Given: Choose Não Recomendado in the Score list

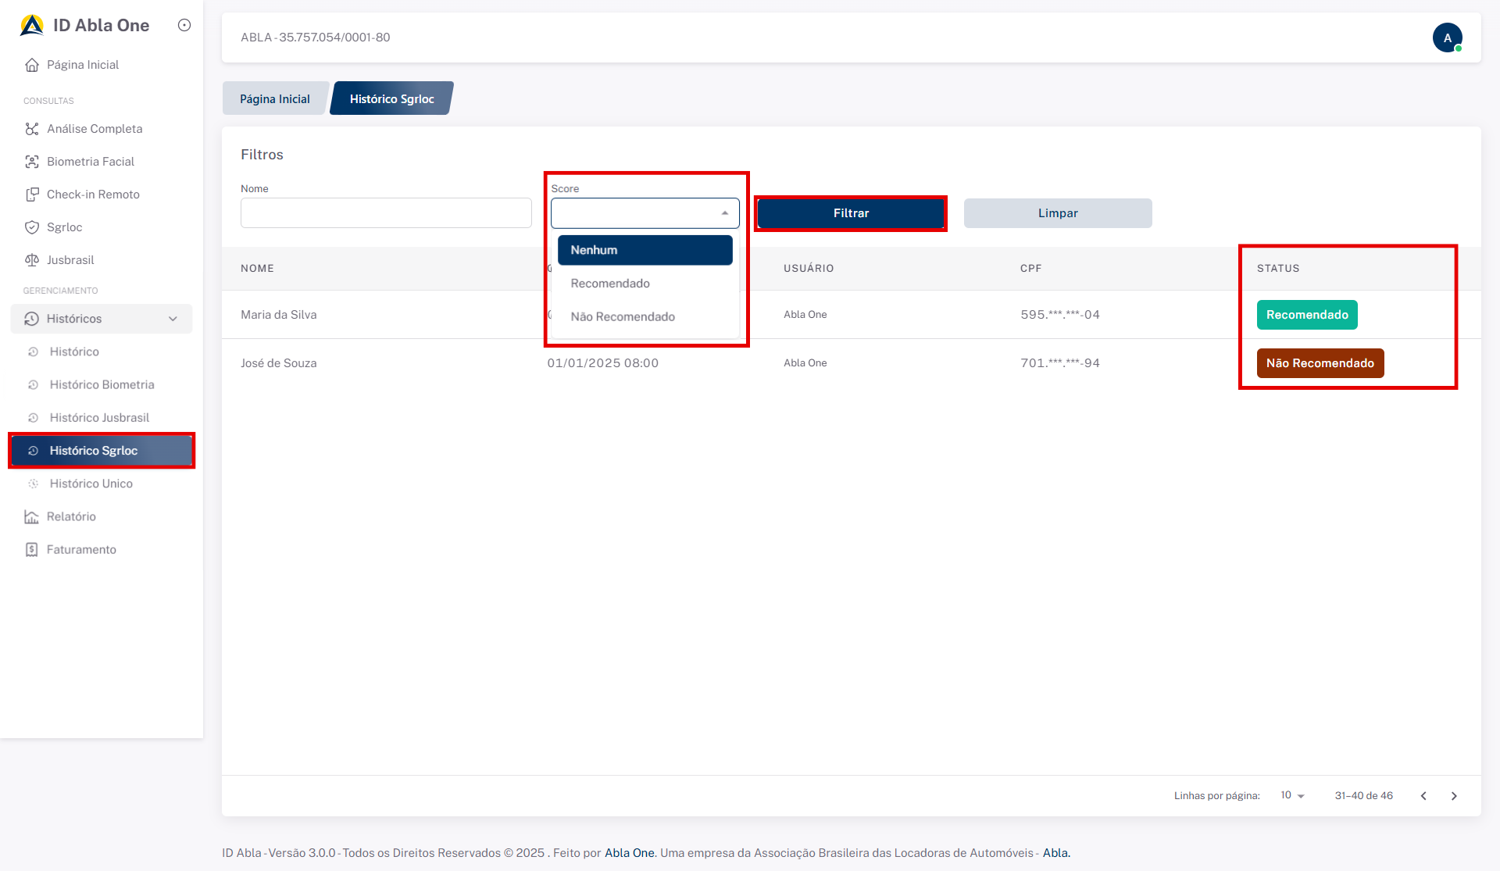Looking at the screenshot, I should pyautogui.click(x=623, y=316).
